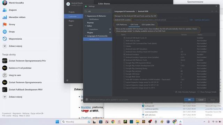Toggle Android SDK Build-Tools 34 checkbox
The image size is (223, 125).
(124, 38)
